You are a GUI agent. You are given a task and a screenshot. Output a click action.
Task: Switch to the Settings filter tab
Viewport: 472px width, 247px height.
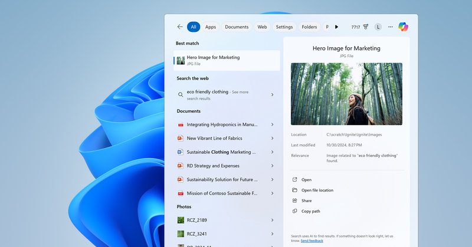pos(284,27)
